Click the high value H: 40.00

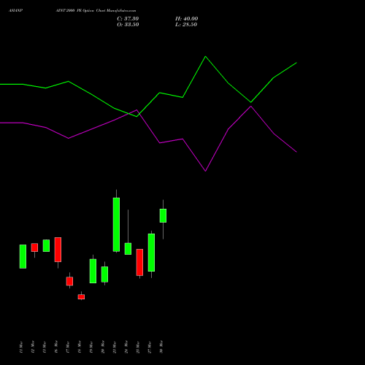click(x=187, y=19)
